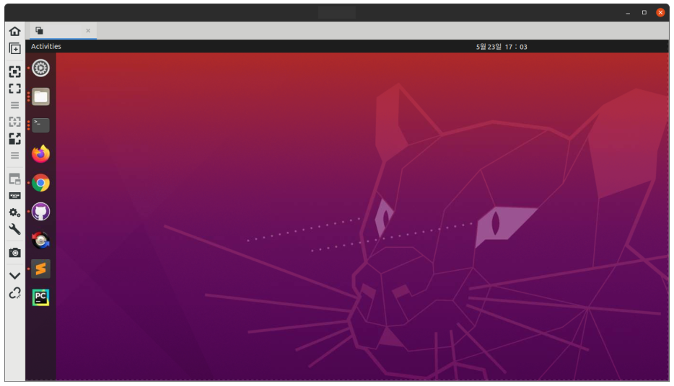Image resolution: width=674 pixels, height=386 pixels.
Task: Launch PyCharm from the dock
Action: point(41,297)
